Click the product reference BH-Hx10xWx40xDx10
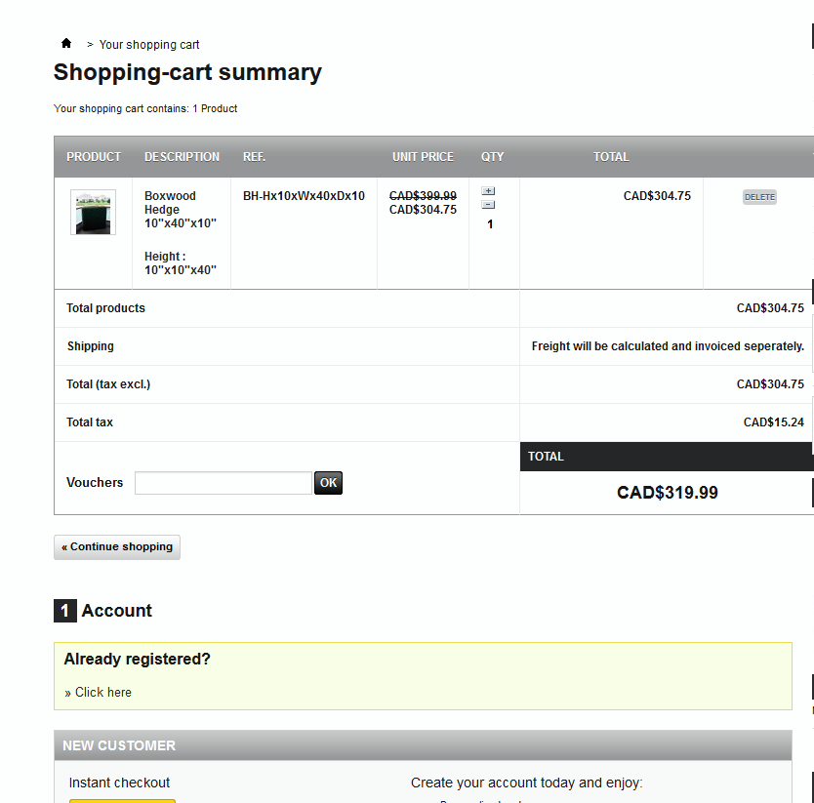The image size is (814, 803). click(304, 196)
